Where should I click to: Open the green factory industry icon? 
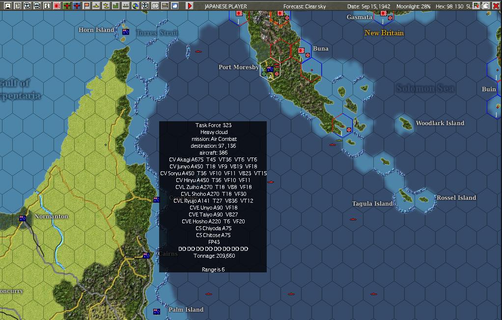[115, 5]
